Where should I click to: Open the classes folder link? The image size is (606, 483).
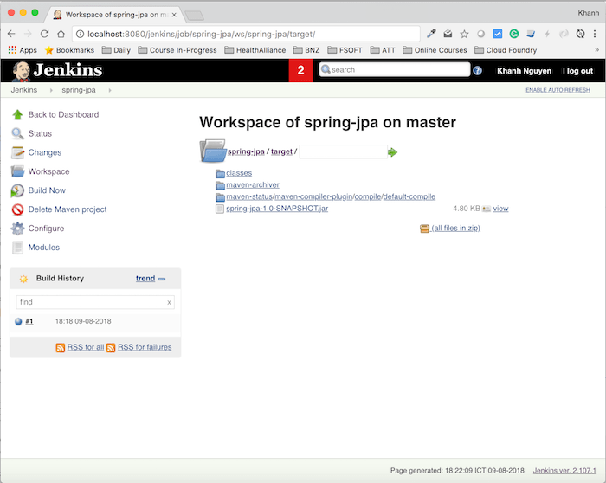tap(239, 173)
